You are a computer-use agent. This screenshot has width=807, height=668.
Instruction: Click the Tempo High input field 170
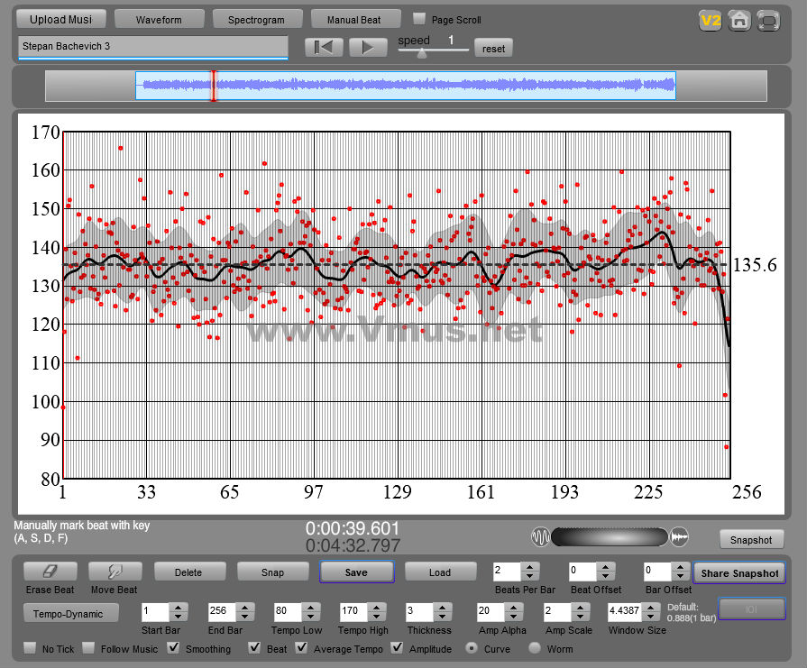(353, 611)
